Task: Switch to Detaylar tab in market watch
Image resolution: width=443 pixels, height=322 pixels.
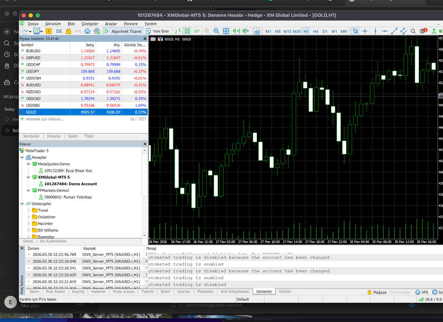Action: [54, 136]
